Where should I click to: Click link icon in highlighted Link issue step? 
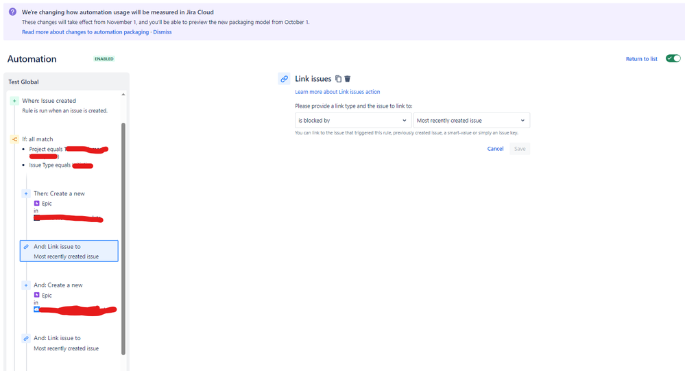click(x=26, y=246)
